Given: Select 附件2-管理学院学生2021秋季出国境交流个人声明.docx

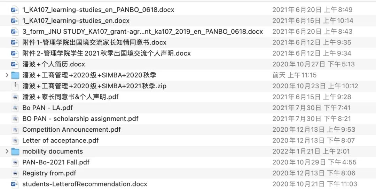Looking at the screenshot, I should 188,54.
